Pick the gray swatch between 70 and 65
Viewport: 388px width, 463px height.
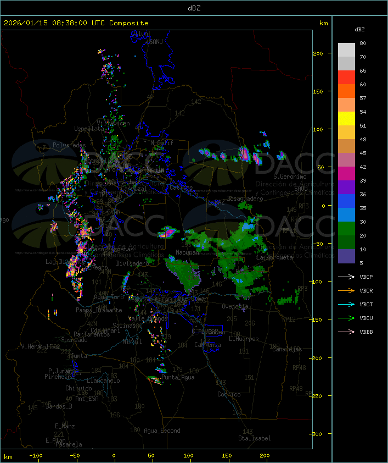(346, 63)
